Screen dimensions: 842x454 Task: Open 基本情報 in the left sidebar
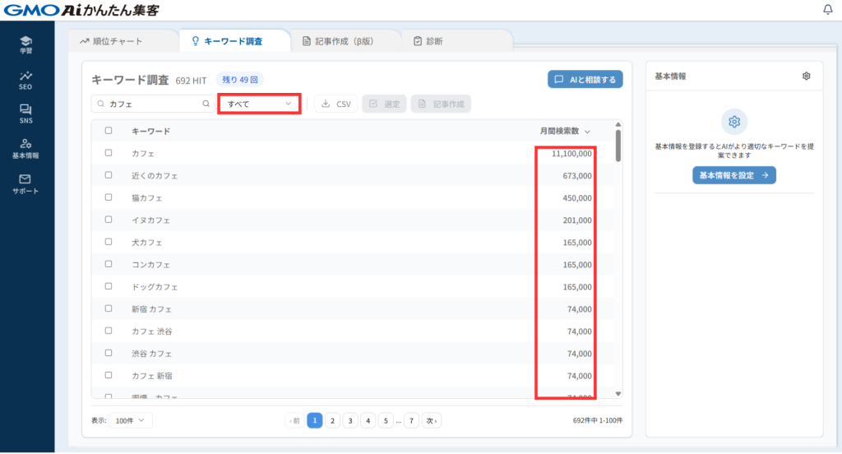(x=26, y=148)
